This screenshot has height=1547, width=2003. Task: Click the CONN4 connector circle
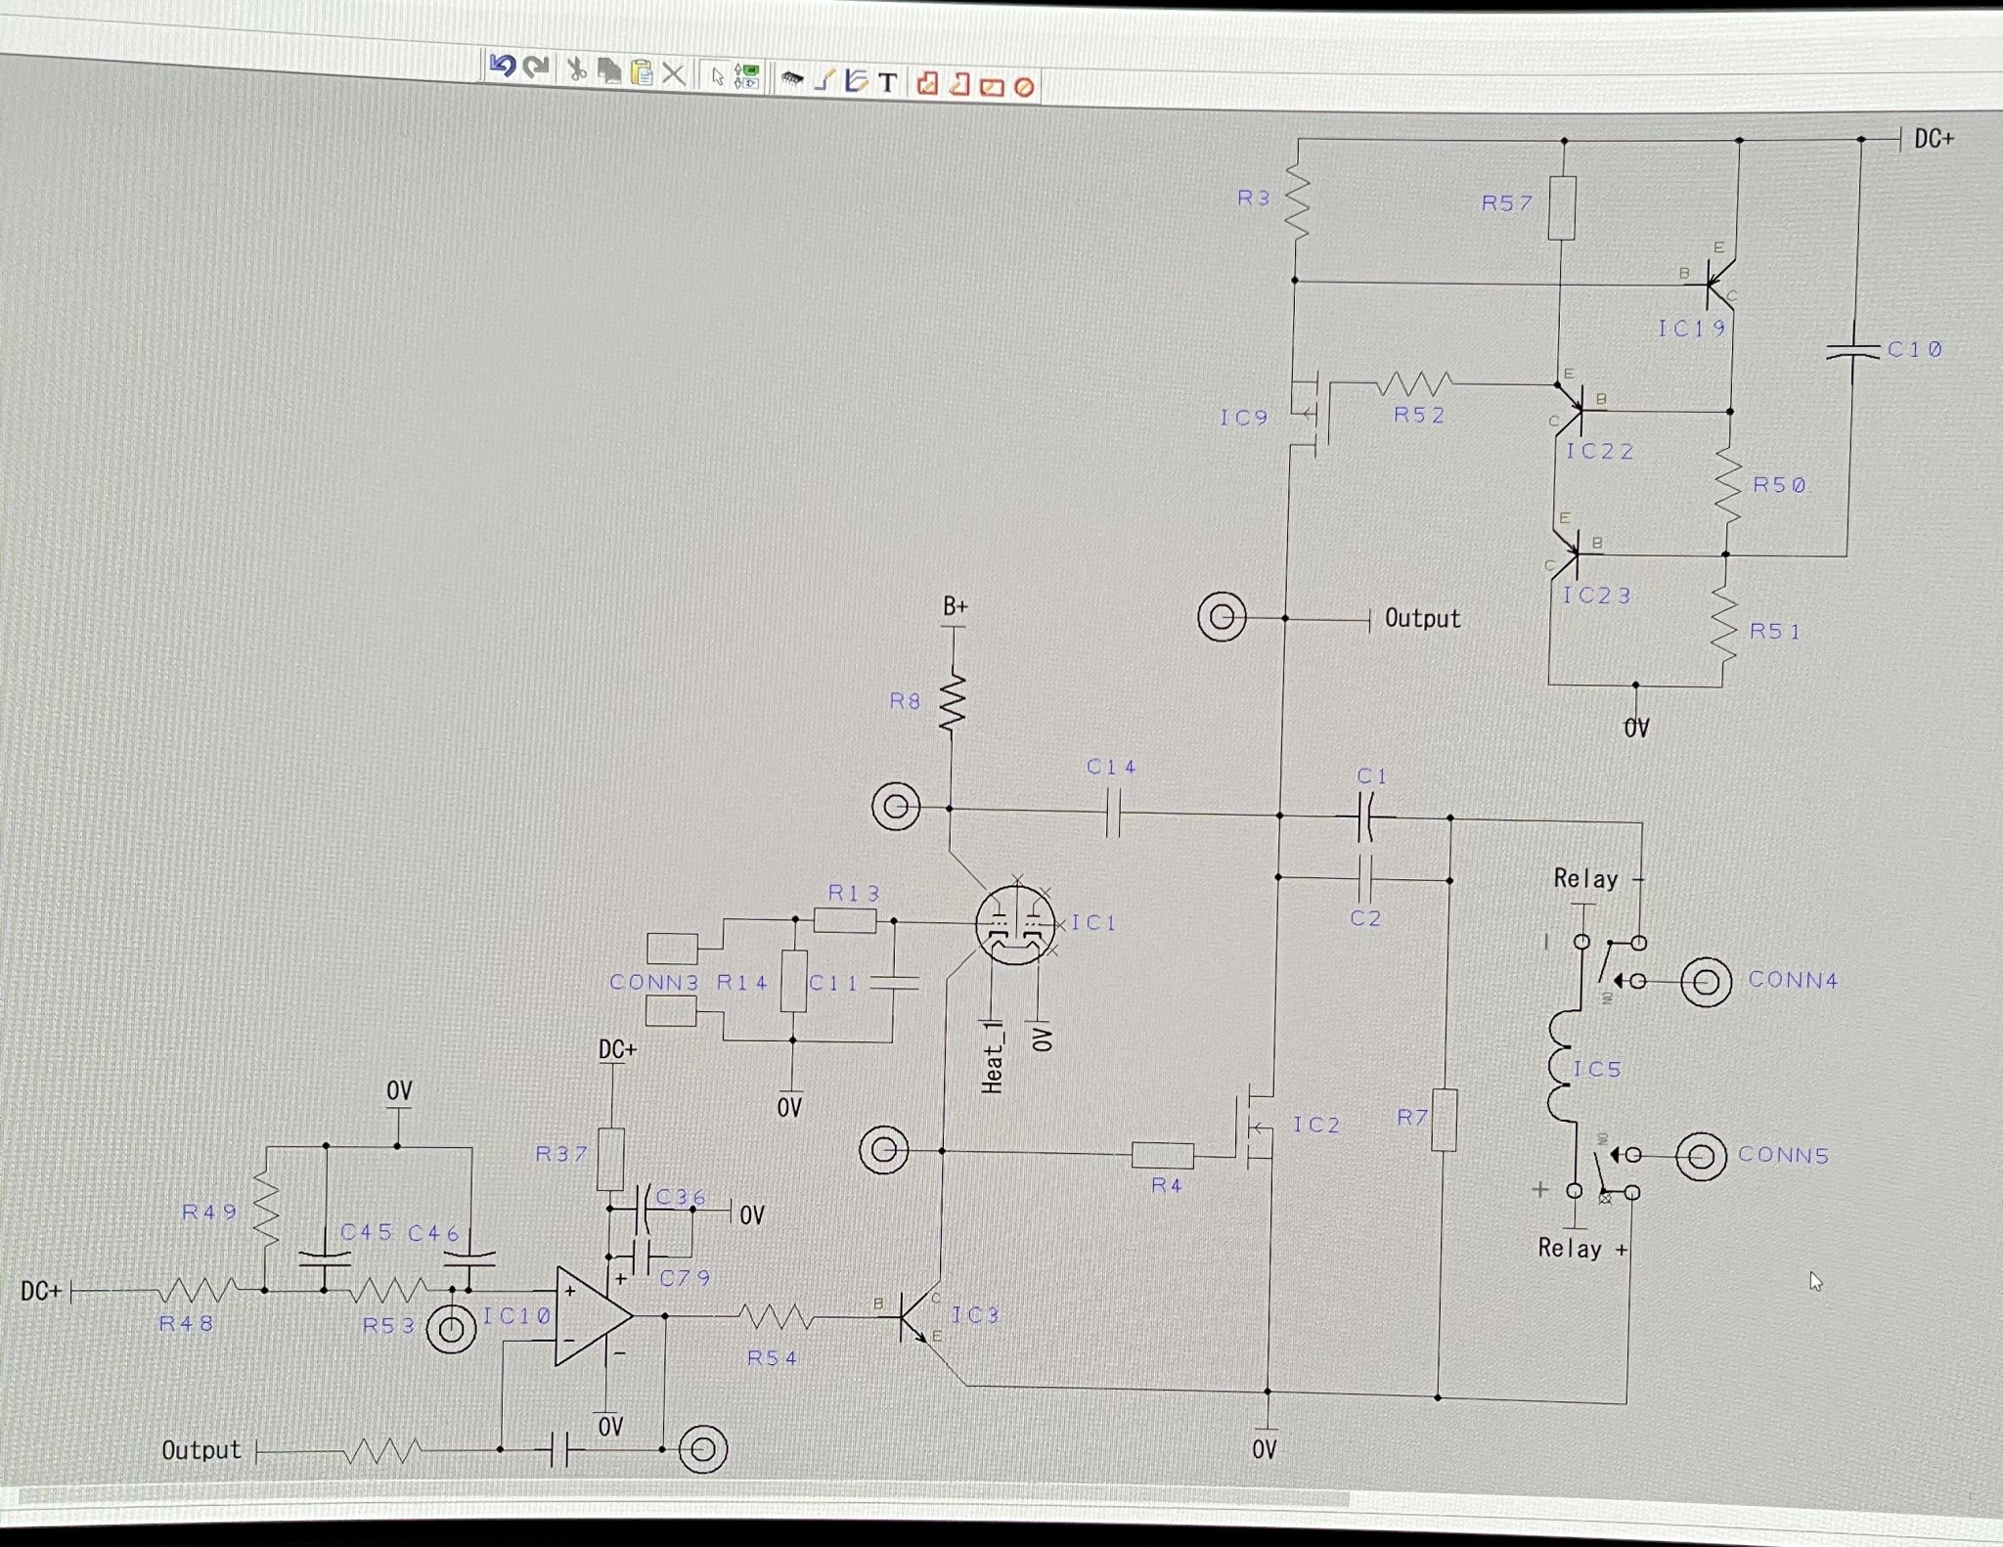[x=1706, y=982]
